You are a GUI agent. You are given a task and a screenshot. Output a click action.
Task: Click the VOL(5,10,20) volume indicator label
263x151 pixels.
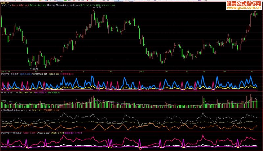[7, 93]
